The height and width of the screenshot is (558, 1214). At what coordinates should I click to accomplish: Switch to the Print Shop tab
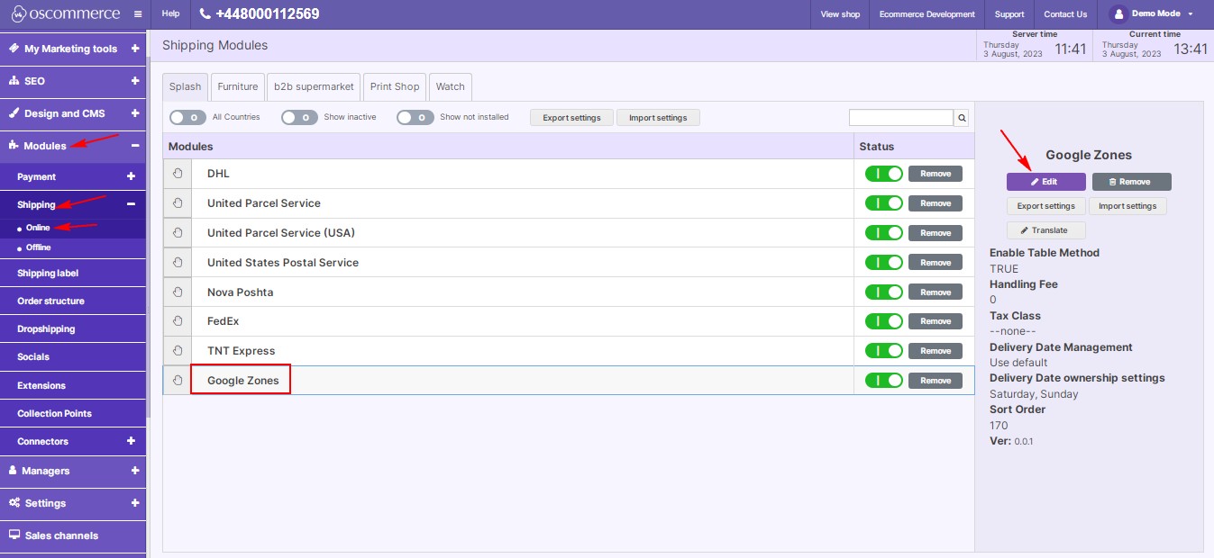[395, 86]
